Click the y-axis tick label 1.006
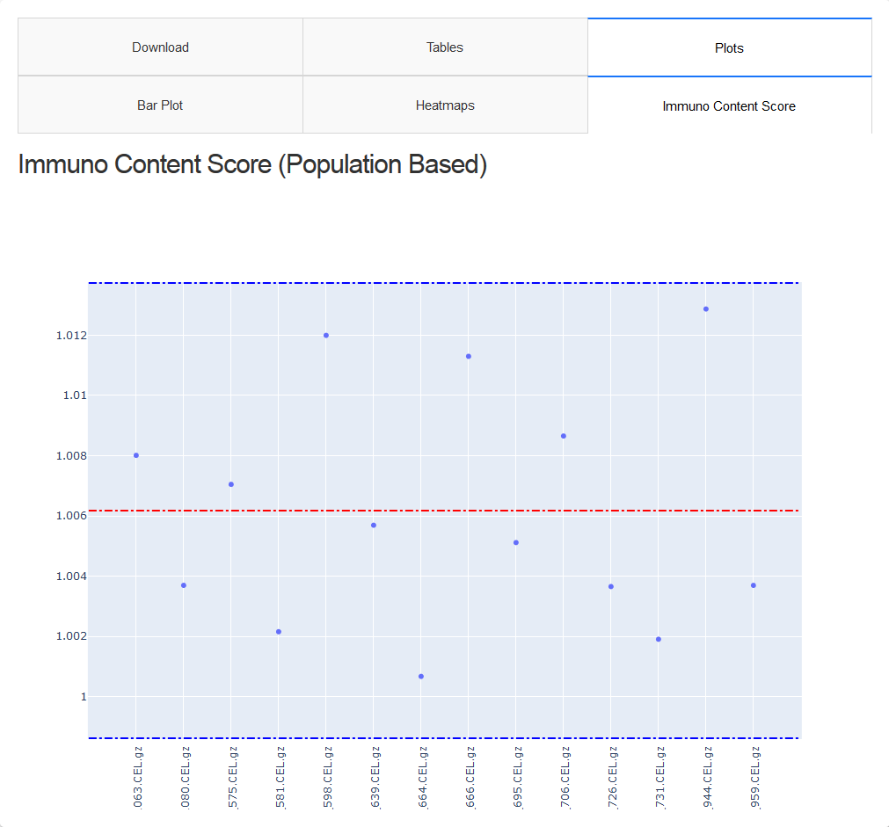 pyautogui.click(x=71, y=516)
